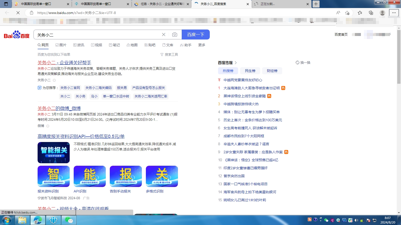Open tab actions menu icon

pos(6,4)
